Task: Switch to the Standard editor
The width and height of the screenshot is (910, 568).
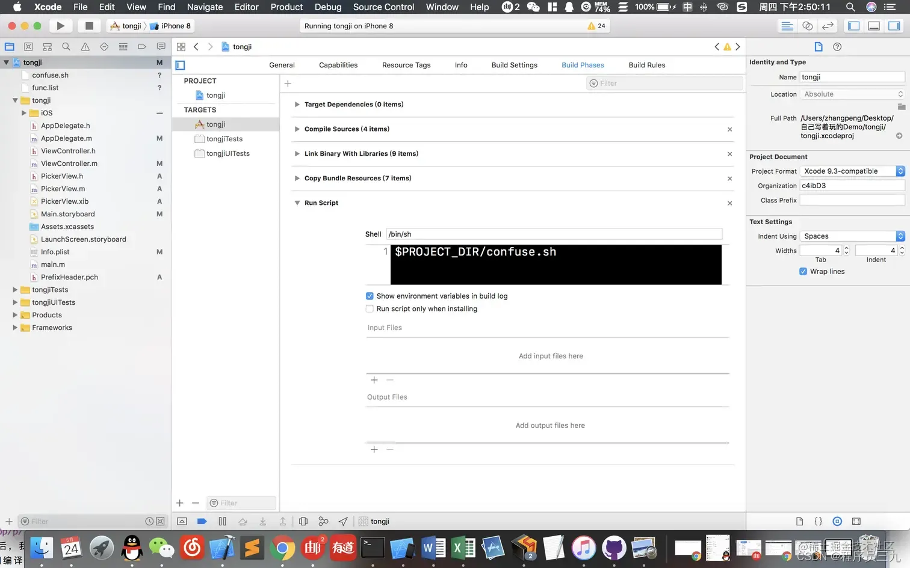Action: [787, 26]
